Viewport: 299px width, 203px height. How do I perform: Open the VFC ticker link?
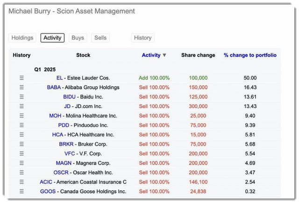click(x=70, y=154)
